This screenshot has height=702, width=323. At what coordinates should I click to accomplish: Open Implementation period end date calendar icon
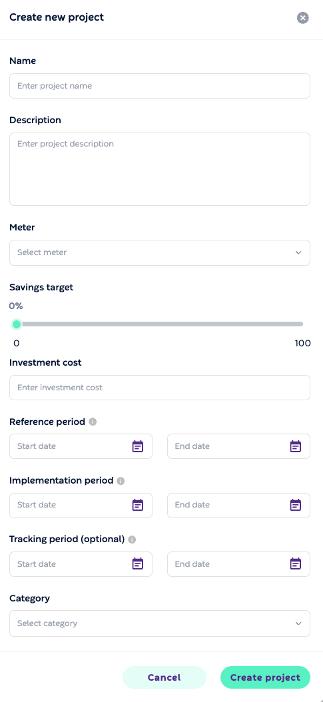(296, 505)
